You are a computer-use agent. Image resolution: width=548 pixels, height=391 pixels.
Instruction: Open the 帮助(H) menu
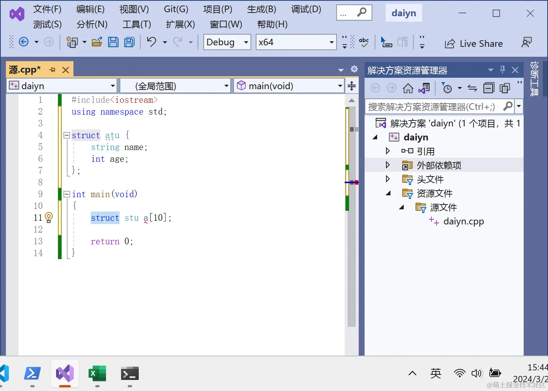tap(272, 24)
